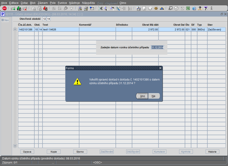Click the red EXIT toolbar icon
The height and width of the screenshot is (166, 228).
(5, 9)
